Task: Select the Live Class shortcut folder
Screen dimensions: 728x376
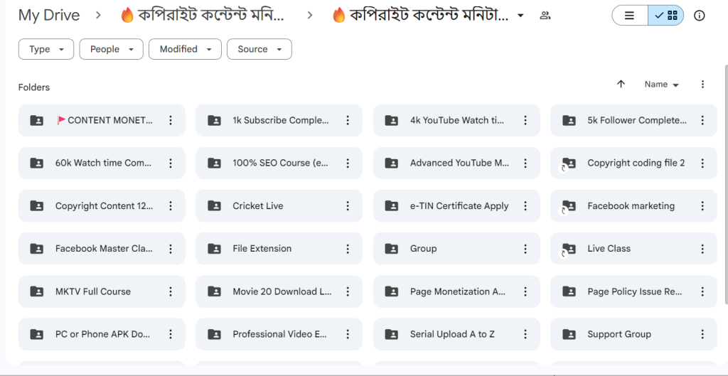Action: 633,248
